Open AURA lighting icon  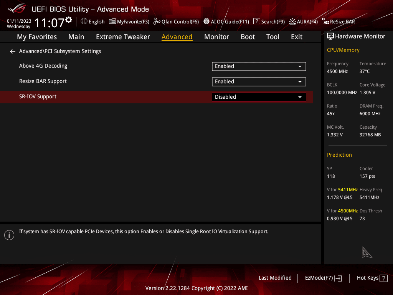(x=292, y=22)
